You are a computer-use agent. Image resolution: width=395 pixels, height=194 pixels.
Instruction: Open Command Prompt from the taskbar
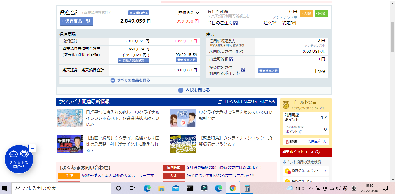190,188
